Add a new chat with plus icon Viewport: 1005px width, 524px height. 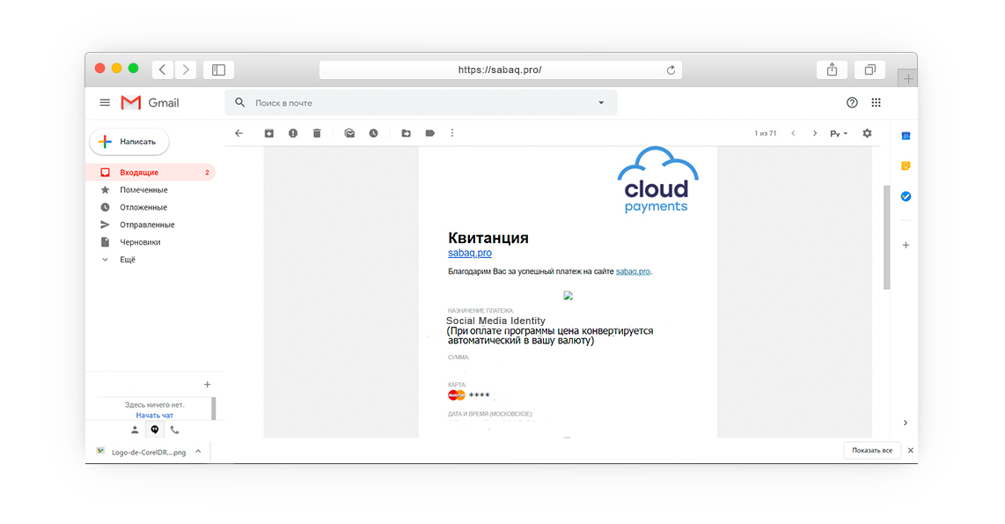pos(207,385)
